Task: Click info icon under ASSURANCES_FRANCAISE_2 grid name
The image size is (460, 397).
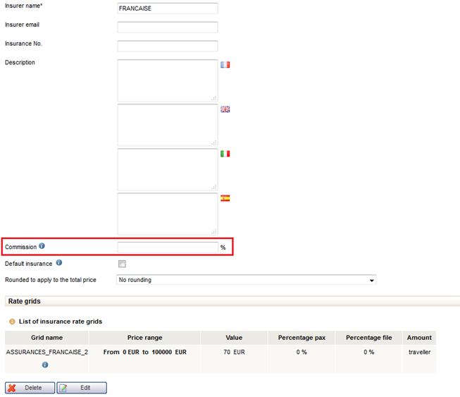Action: coord(45,365)
